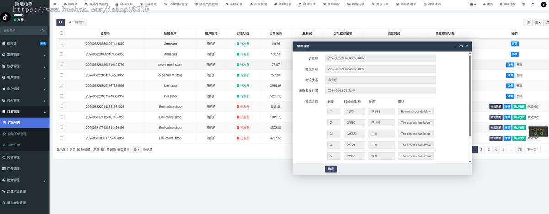The image size is (549, 214).
Task: Check the box for order 20240622376691693549​53
Action: pyautogui.click(x=61, y=54)
